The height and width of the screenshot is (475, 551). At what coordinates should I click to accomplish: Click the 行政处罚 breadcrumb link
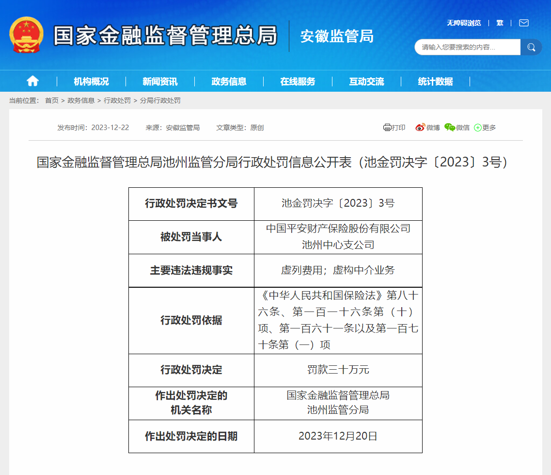pos(117,100)
